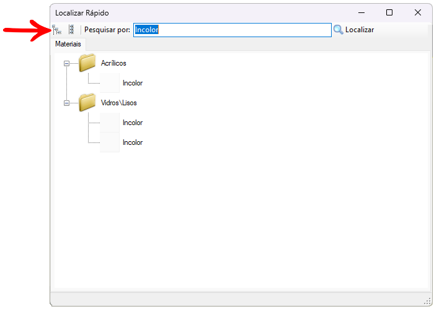Click the collapse-all tree icon in the toolbar
The width and height of the screenshot is (434, 309).
(x=71, y=30)
